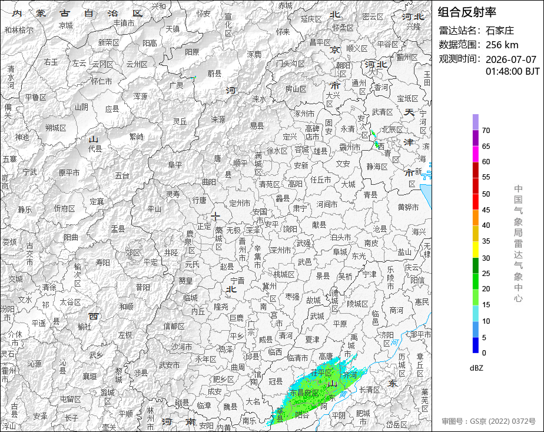Click the 中国气象局雷达气象中心 vertical text

pyautogui.click(x=518, y=244)
